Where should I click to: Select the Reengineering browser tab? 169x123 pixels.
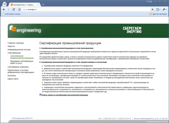pos(24,5)
